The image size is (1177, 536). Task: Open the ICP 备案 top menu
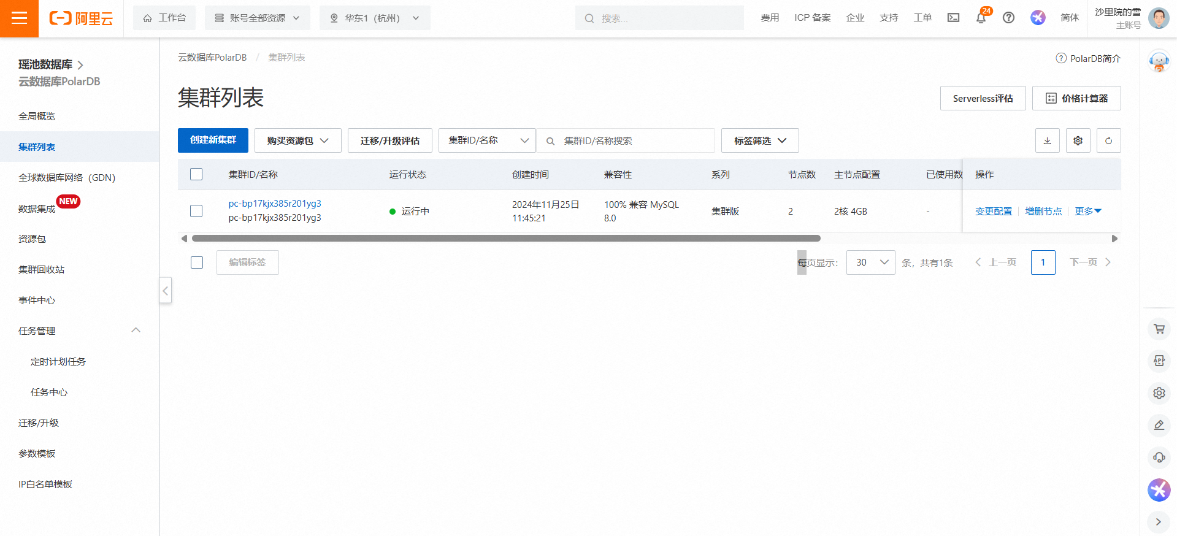[812, 18]
